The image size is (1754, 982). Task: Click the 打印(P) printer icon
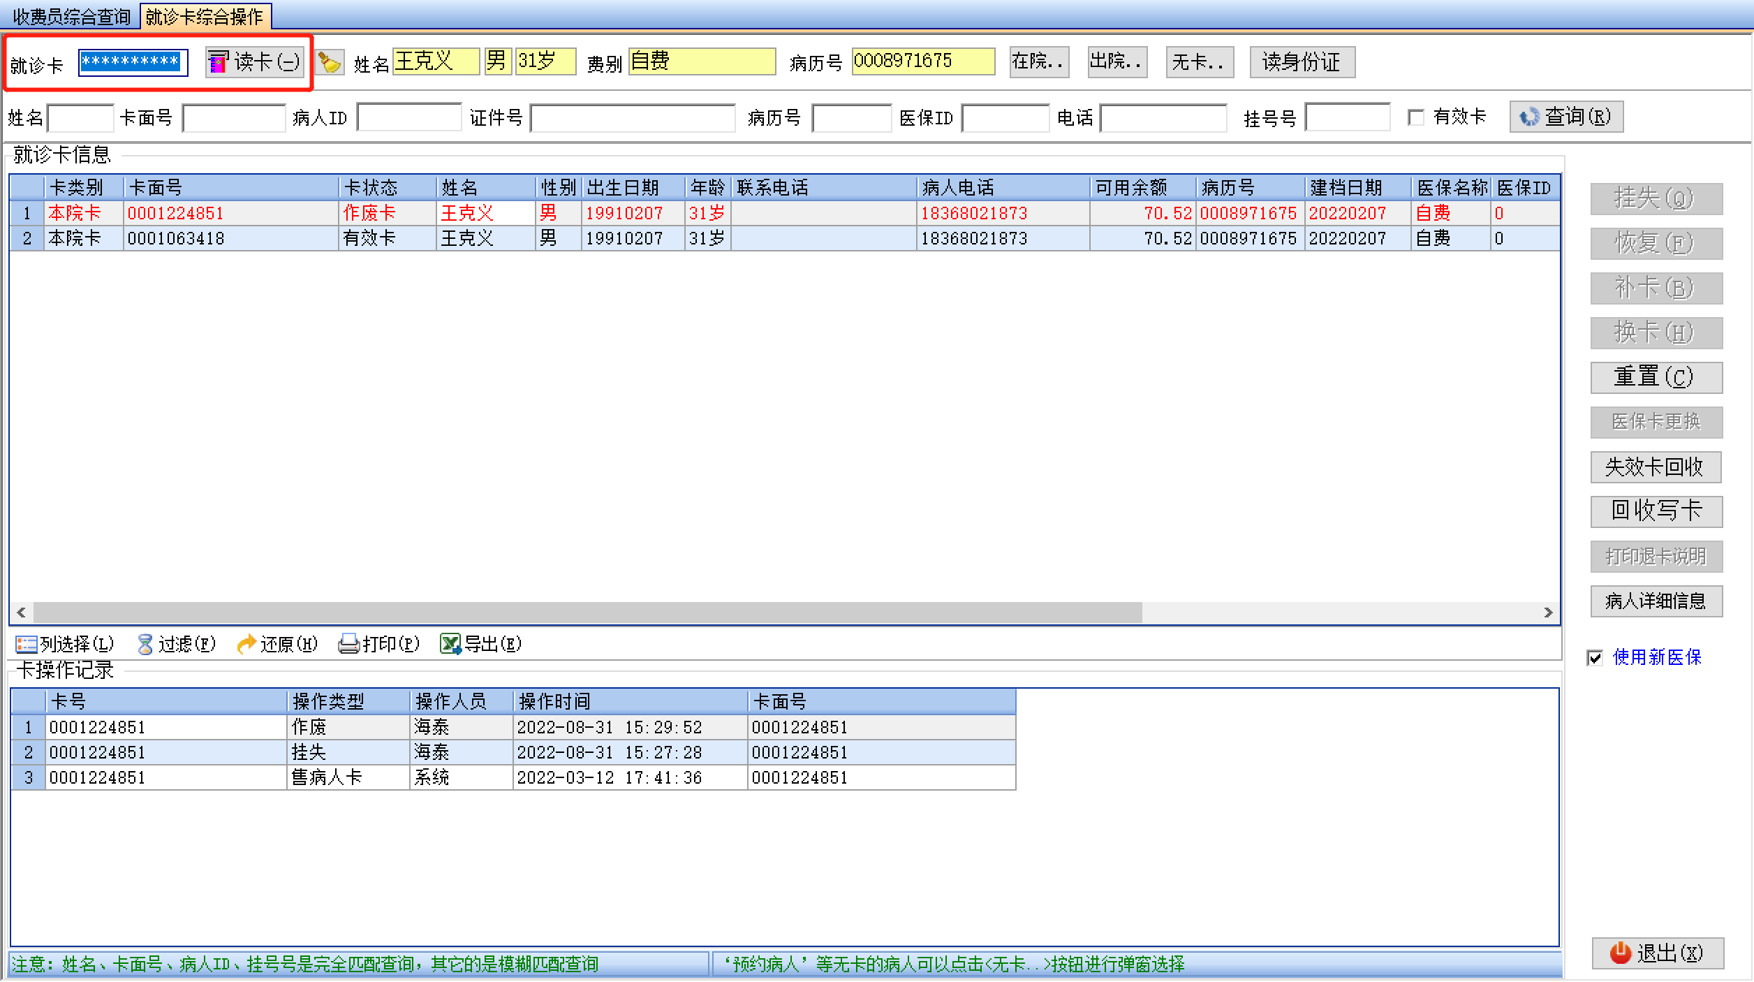pyautogui.click(x=379, y=643)
